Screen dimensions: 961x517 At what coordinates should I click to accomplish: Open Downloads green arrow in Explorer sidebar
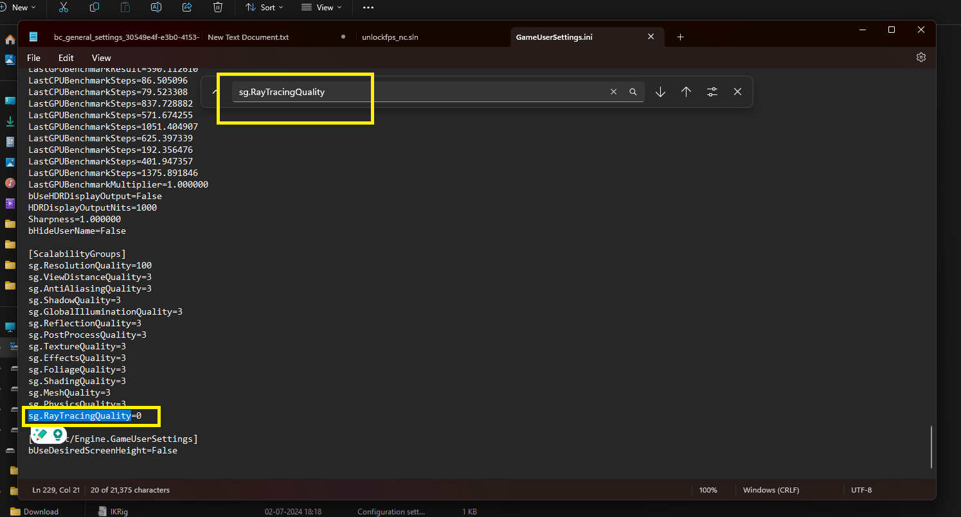click(x=10, y=121)
